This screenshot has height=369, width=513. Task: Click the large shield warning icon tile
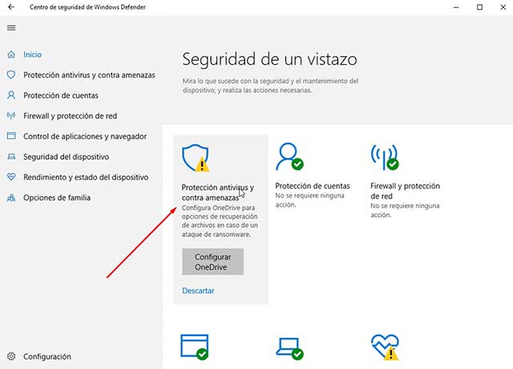pyautogui.click(x=196, y=158)
